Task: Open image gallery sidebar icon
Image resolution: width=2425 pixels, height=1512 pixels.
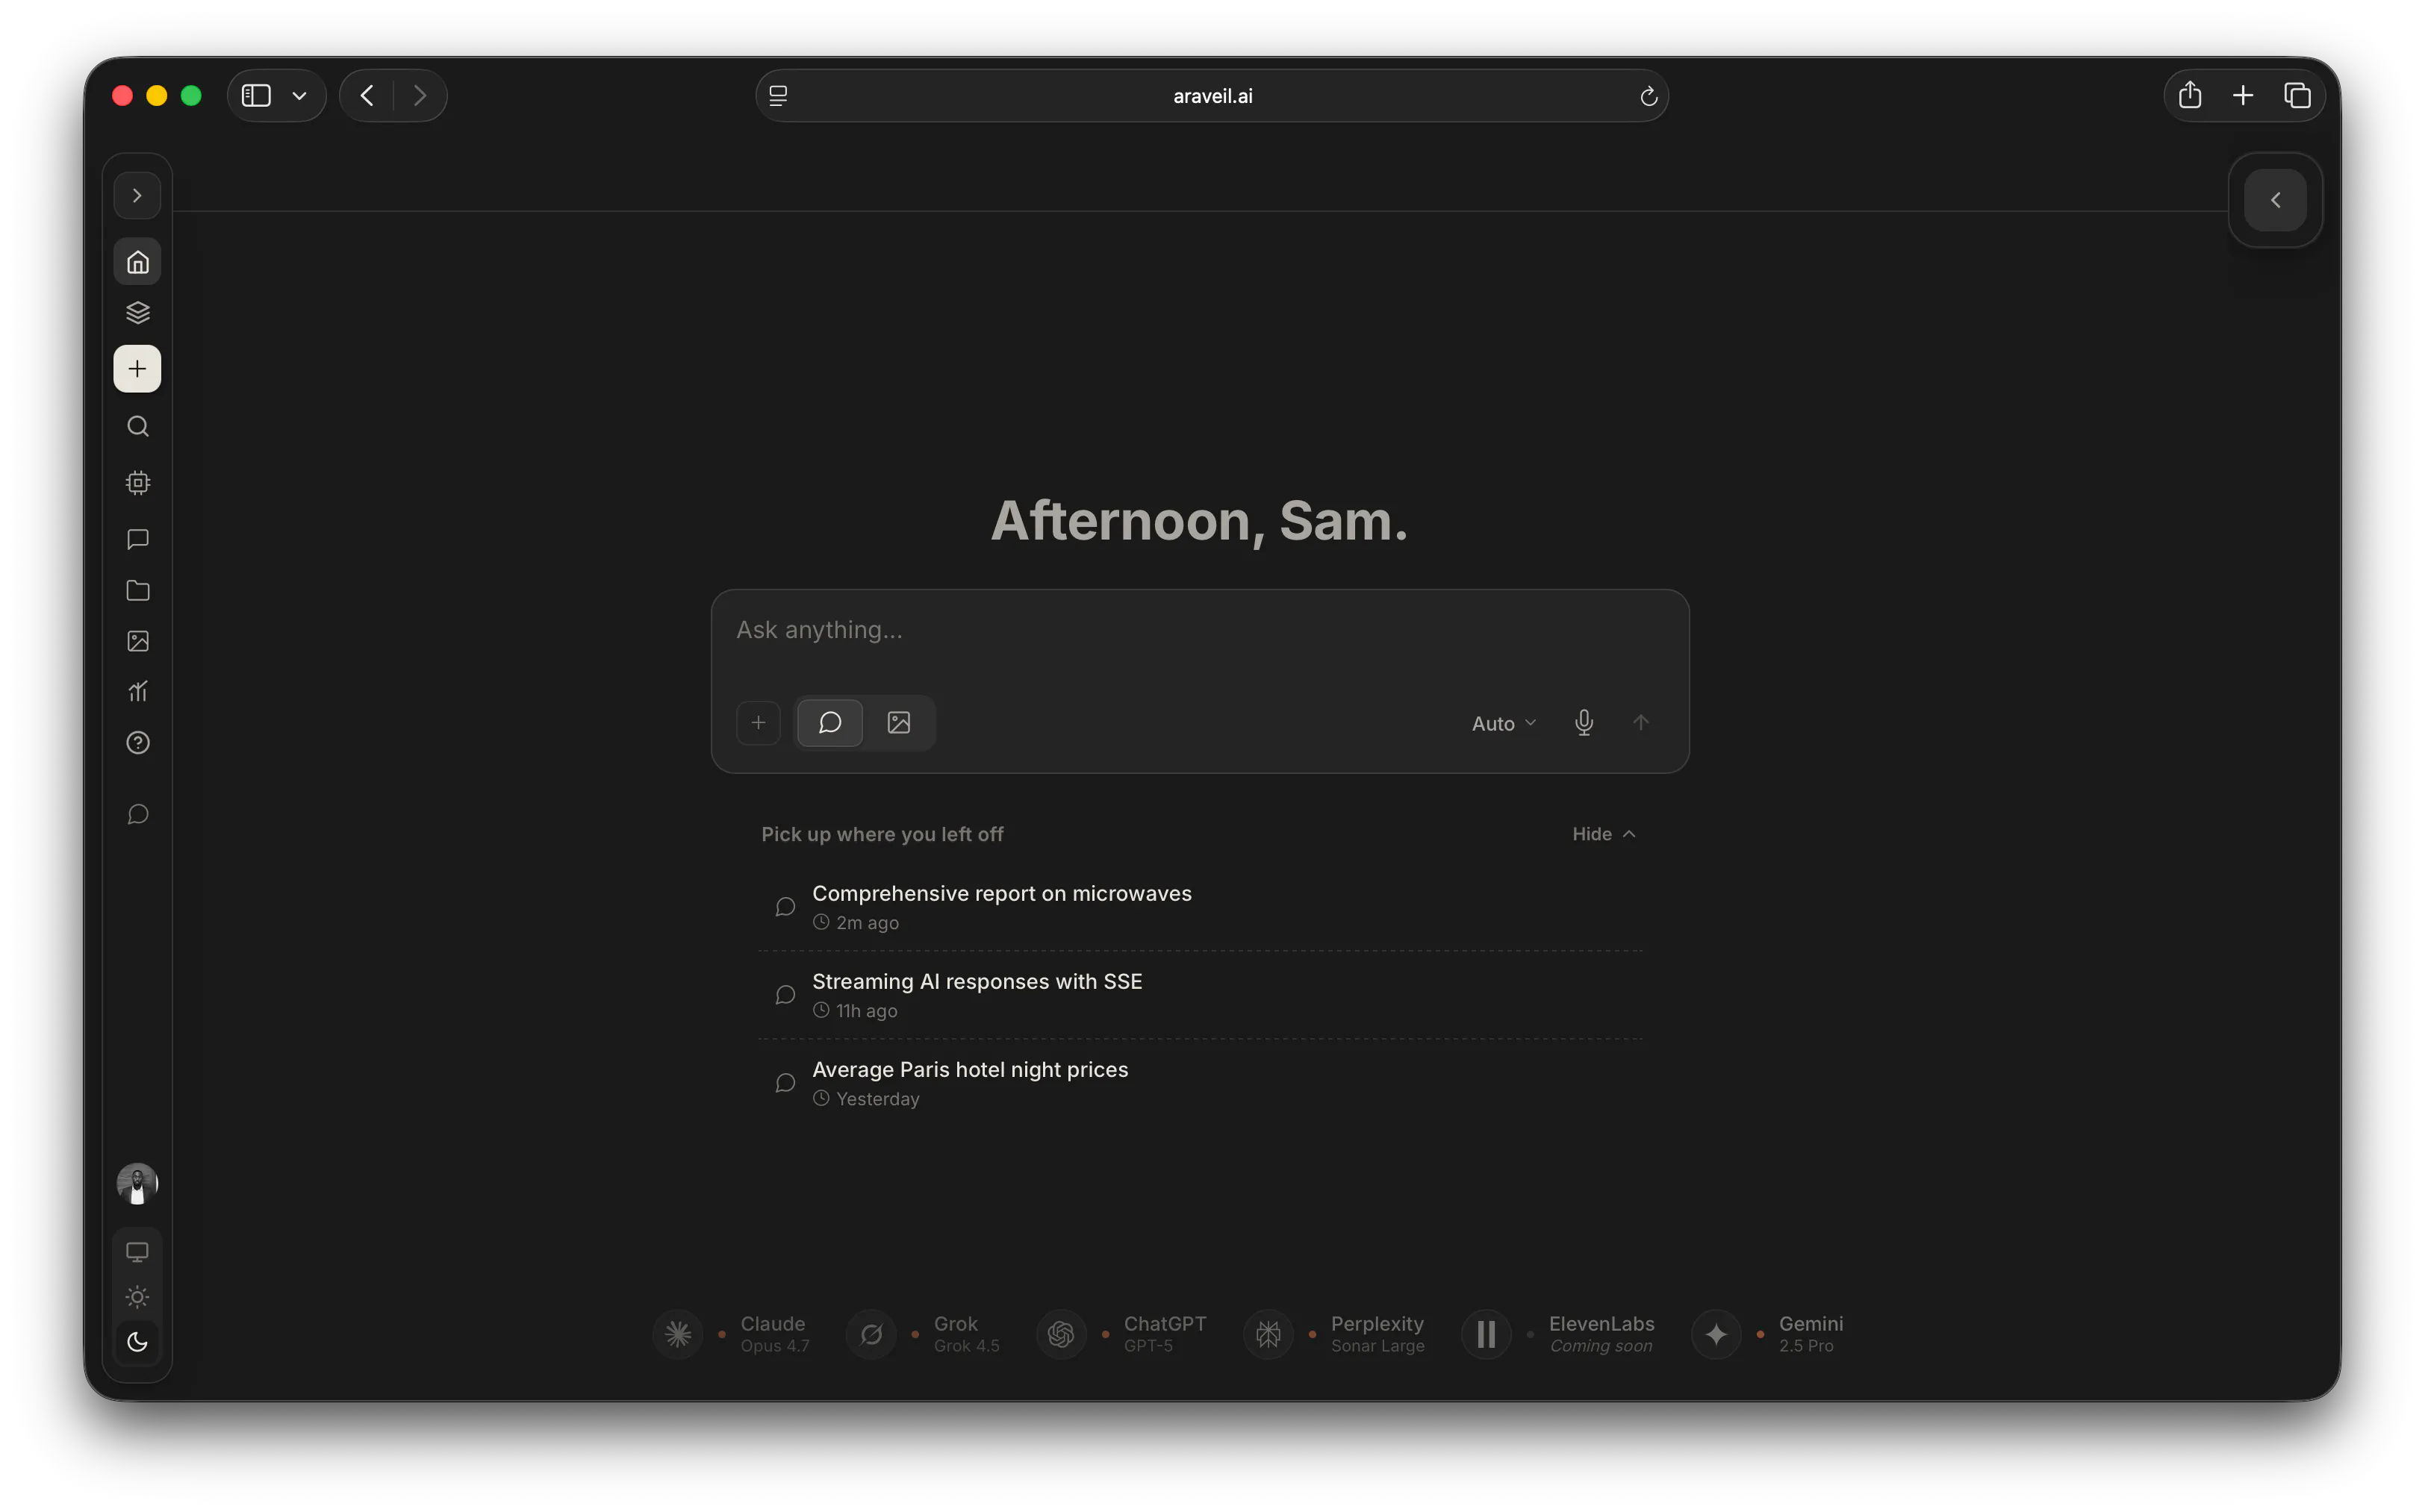Action: pyautogui.click(x=137, y=641)
